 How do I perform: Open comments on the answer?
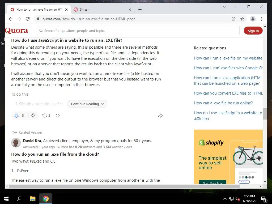tap(58, 116)
